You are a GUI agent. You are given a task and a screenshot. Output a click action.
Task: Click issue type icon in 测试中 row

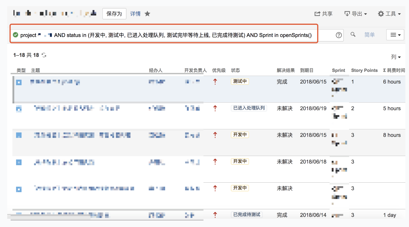(19, 82)
